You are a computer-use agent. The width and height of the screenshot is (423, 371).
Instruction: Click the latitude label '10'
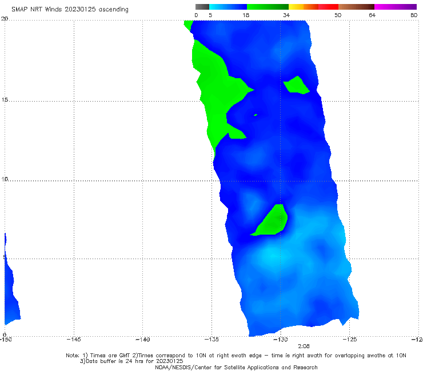tap(5, 179)
